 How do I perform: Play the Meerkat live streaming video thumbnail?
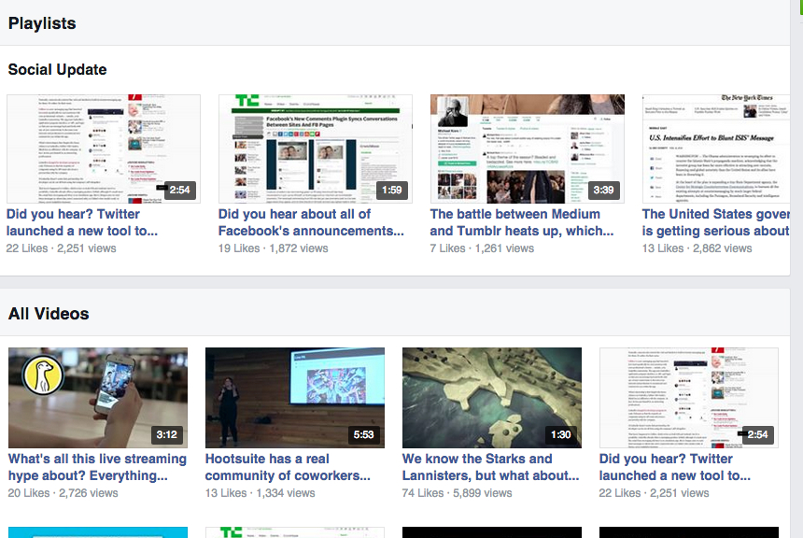(x=98, y=398)
